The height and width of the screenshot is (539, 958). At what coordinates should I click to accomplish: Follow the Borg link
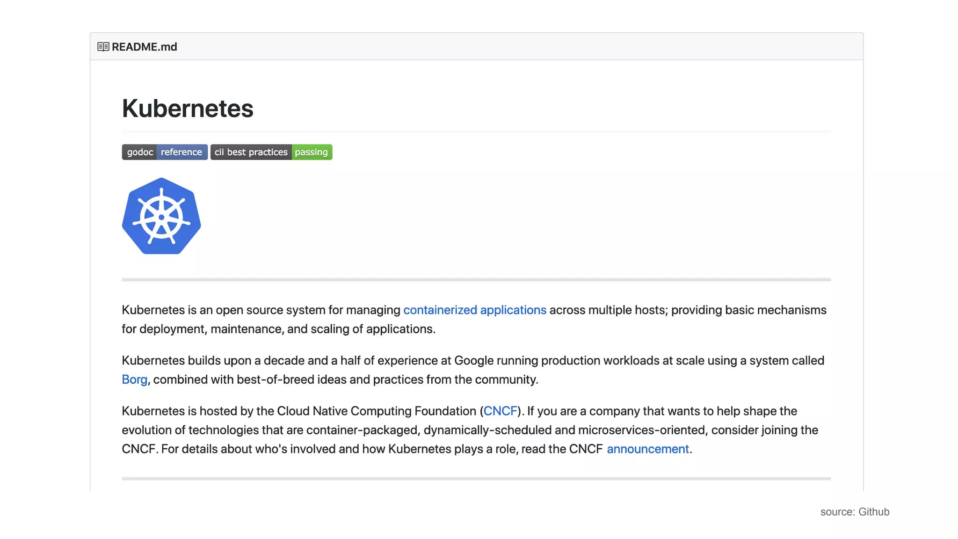click(x=134, y=379)
